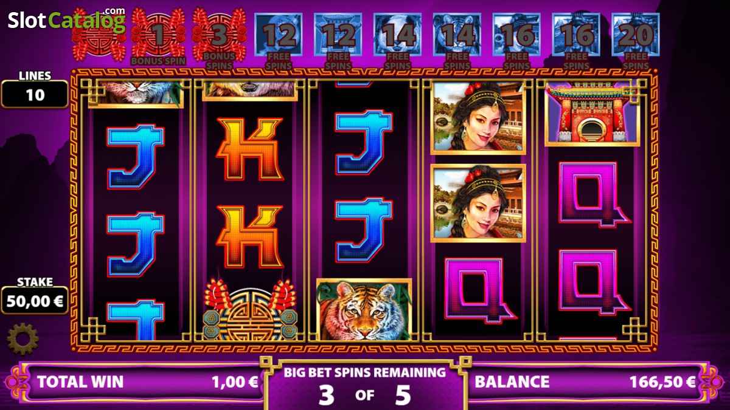Select the 20 Free Spins trail icon
The width and height of the screenshot is (730, 410).
click(x=636, y=39)
